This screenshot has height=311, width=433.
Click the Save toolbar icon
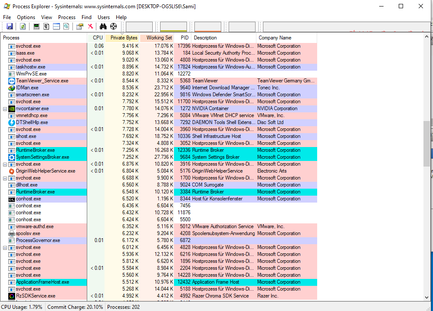click(10, 26)
